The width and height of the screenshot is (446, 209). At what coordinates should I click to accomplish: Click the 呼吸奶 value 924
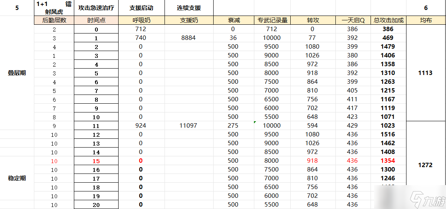pyautogui.click(x=141, y=126)
